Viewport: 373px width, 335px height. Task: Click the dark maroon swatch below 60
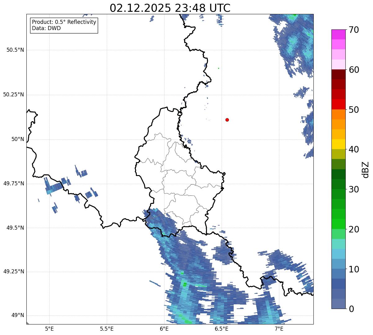pyautogui.click(x=338, y=74)
